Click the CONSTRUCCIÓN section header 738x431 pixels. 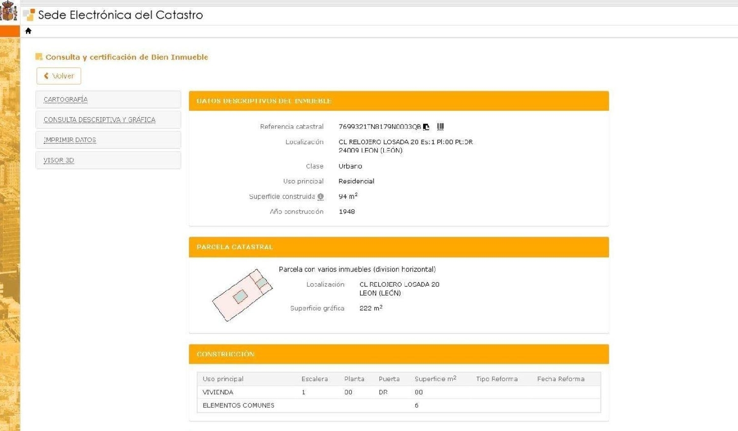225,354
